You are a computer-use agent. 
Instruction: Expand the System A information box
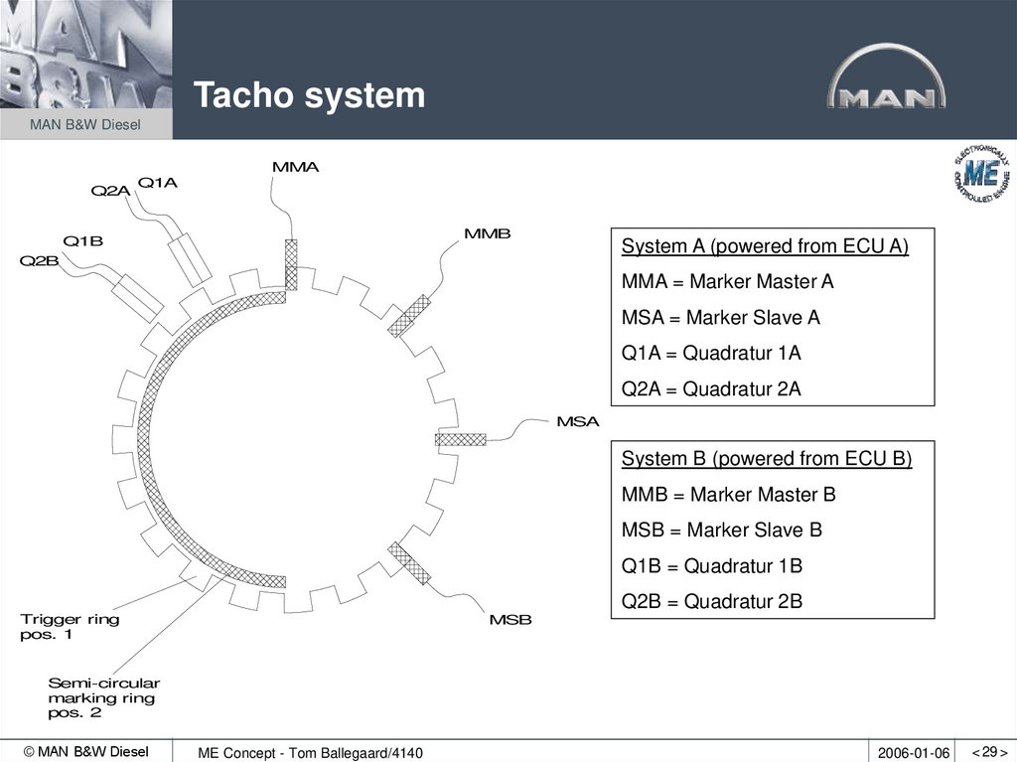[x=772, y=316]
